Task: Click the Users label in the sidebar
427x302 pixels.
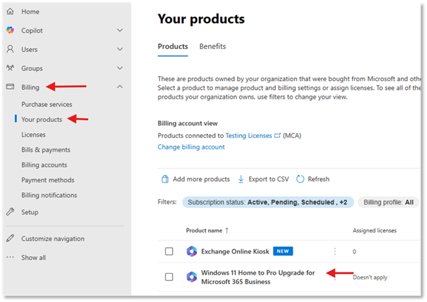Action: click(x=30, y=50)
